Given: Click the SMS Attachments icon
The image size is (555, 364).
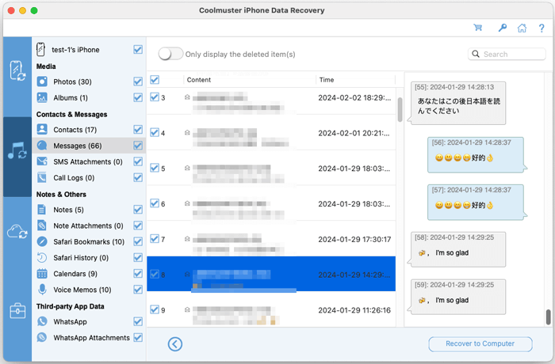Looking at the screenshot, I should pos(42,161).
